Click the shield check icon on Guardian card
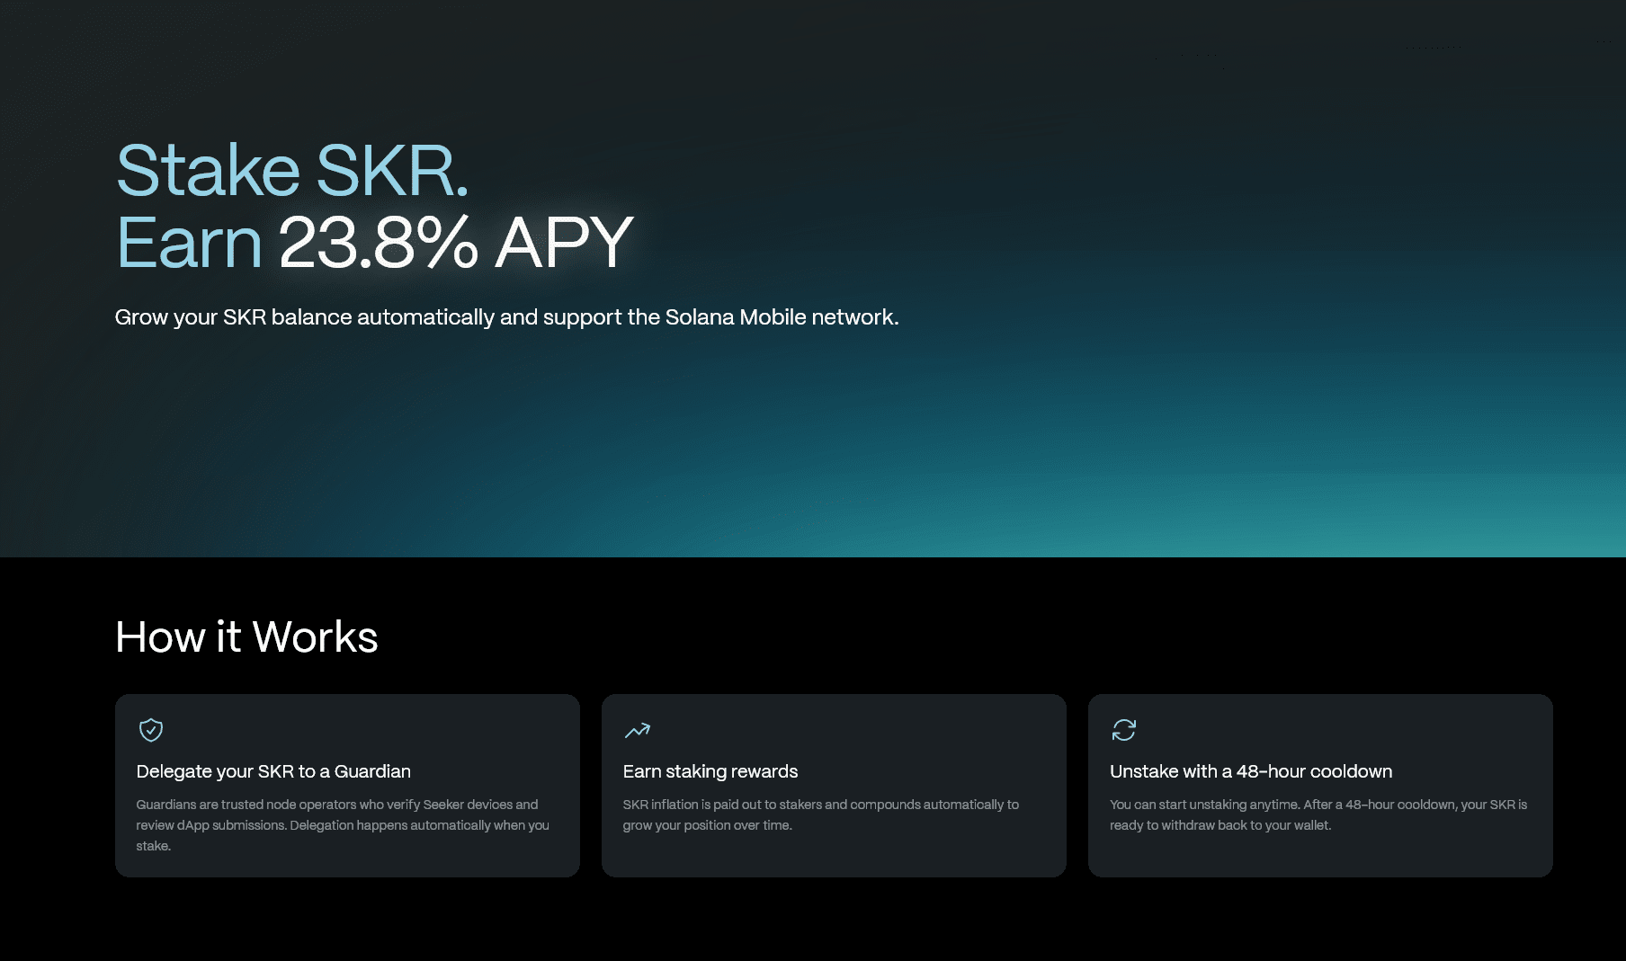1626x961 pixels. pos(150,730)
